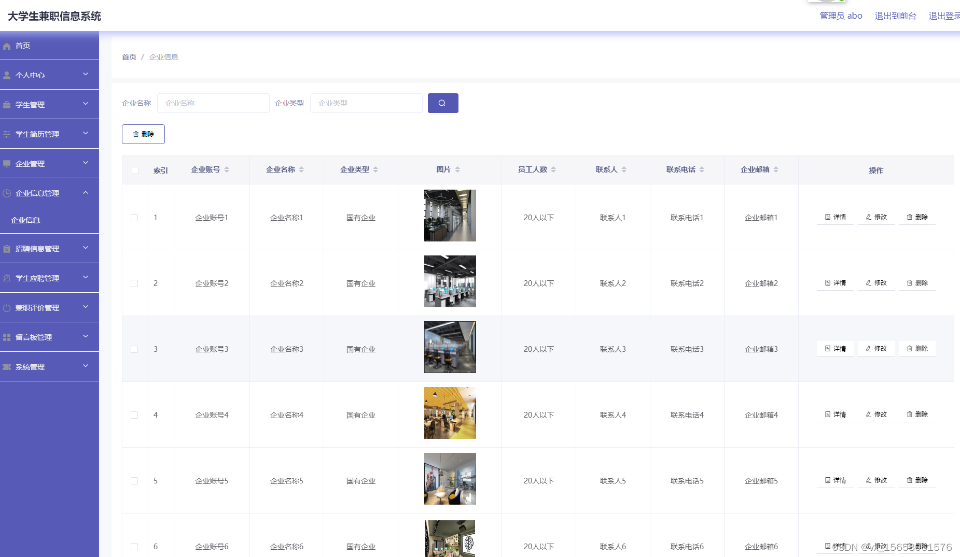Open the 留言板管理 sidebar menu

click(x=49, y=337)
